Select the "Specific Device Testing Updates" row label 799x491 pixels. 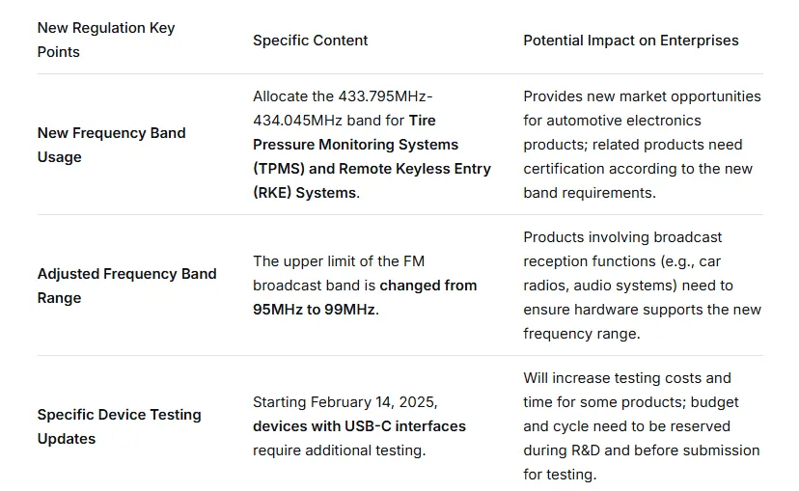(x=119, y=426)
